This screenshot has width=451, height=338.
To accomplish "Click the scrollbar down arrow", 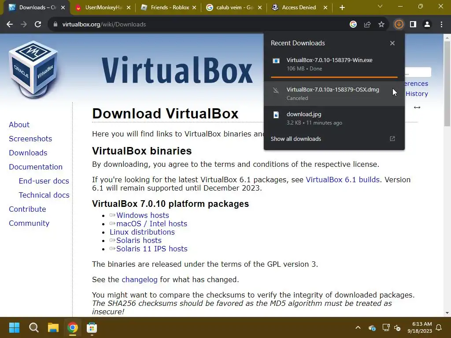I will 447,313.
